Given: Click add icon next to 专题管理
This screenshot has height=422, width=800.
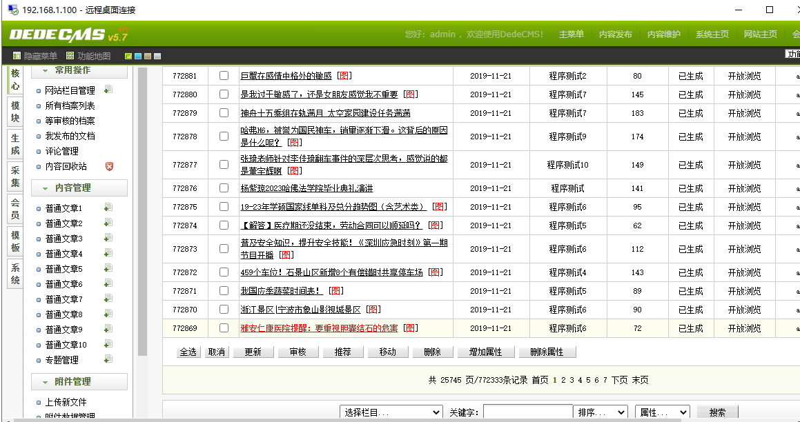Looking at the screenshot, I should point(108,359).
